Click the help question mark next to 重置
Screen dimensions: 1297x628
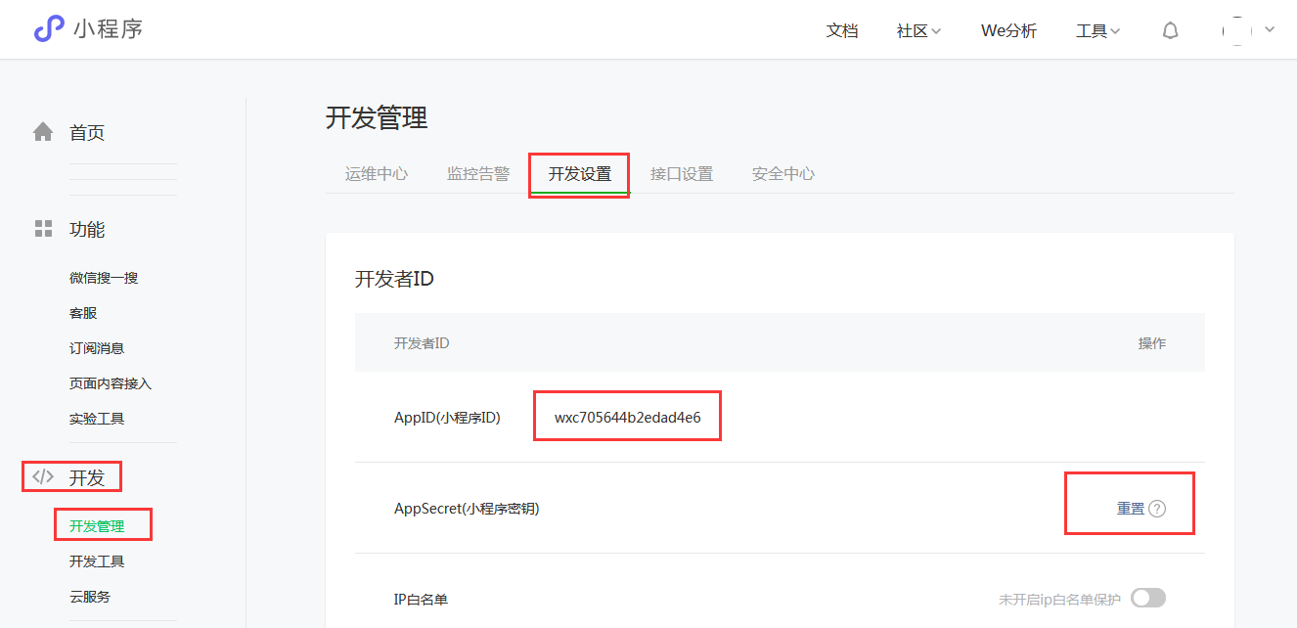1157,509
